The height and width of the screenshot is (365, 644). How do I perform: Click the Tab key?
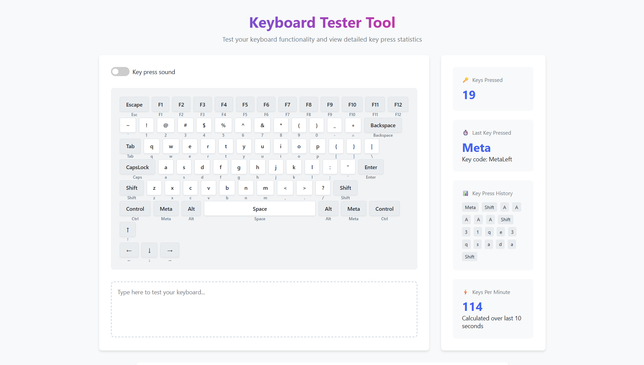point(130,146)
